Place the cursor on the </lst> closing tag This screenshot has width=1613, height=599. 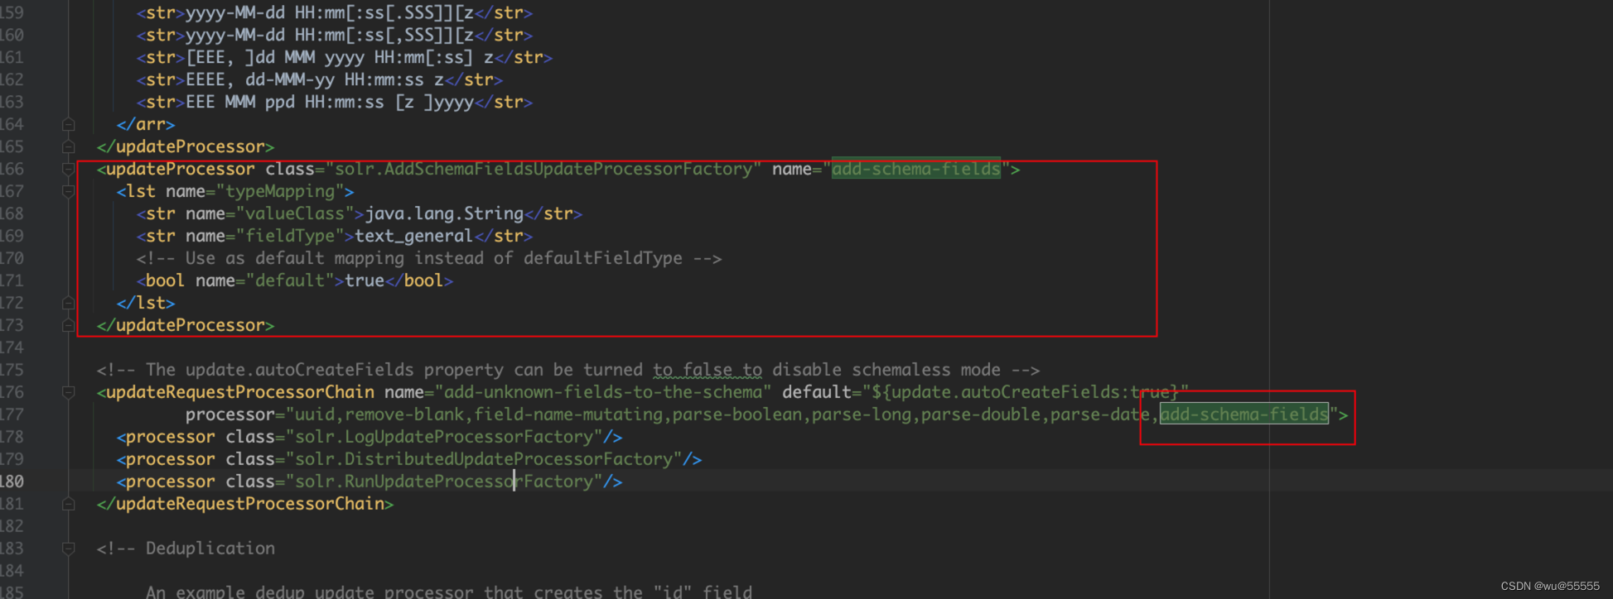[x=146, y=303]
